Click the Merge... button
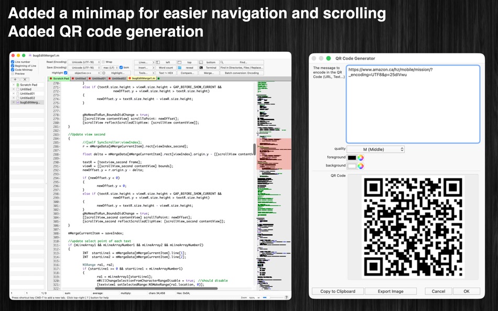Viewport: 498px width, 311px height. point(209,73)
